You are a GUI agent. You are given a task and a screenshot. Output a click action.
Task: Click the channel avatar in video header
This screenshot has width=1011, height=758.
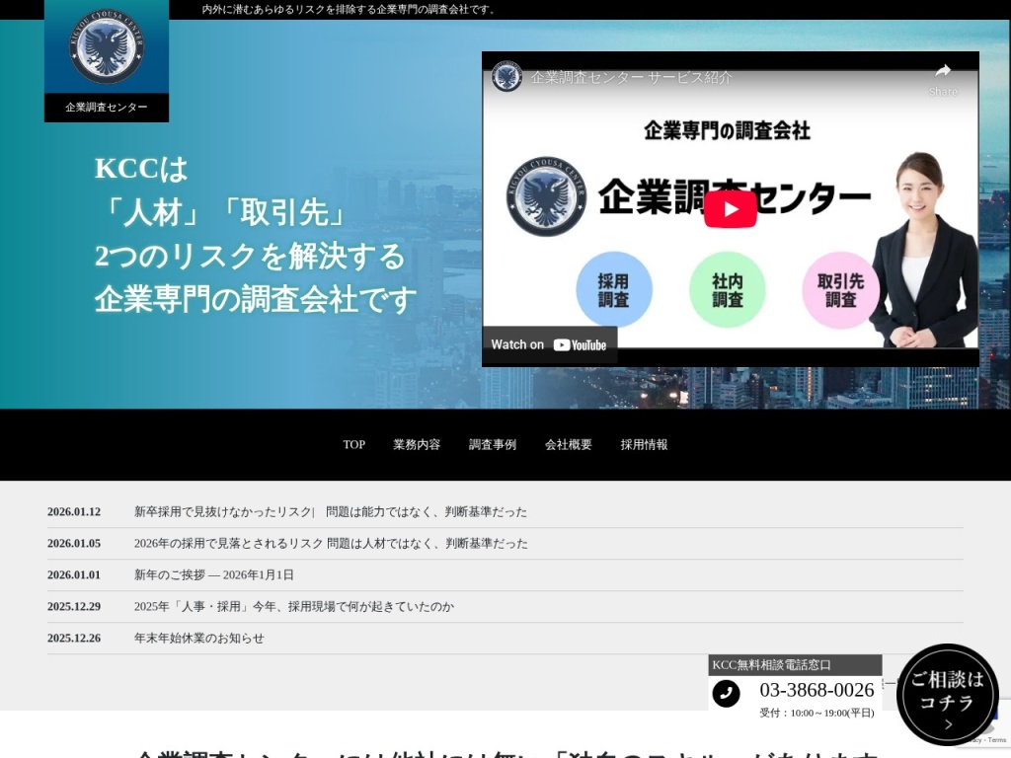click(x=507, y=77)
